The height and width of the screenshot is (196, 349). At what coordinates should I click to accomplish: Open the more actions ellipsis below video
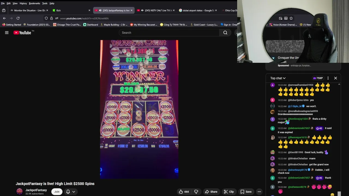pyautogui.click(x=259, y=192)
